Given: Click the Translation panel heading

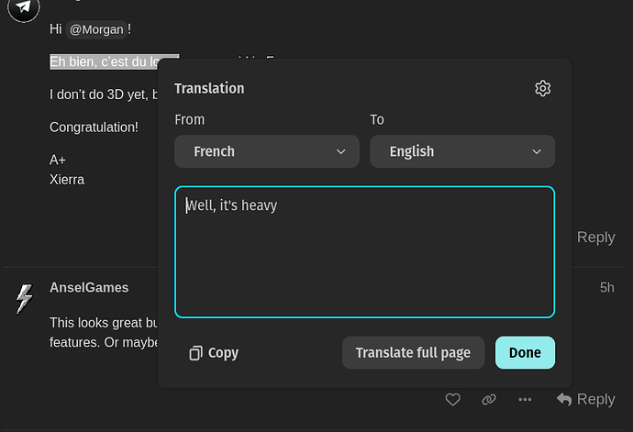Looking at the screenshot, I should [x=209, y=89].
